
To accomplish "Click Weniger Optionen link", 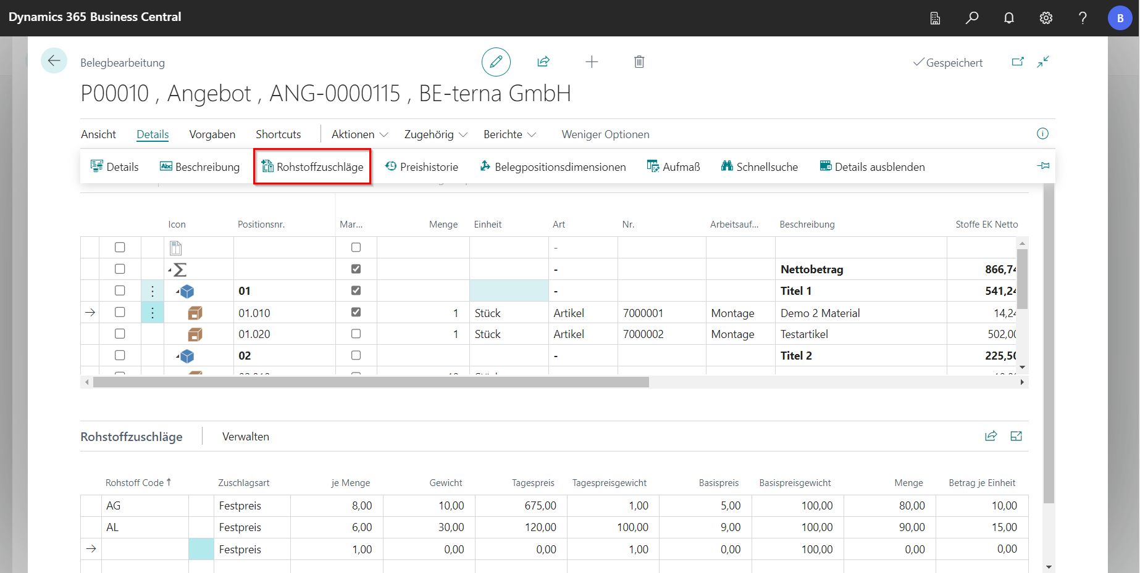I will (x=605, y=134).
